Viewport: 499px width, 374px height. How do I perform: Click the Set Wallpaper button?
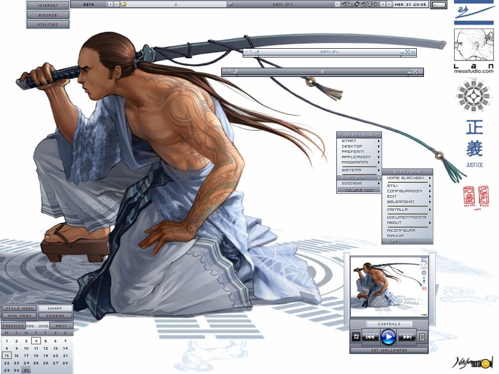pos(389,350)
